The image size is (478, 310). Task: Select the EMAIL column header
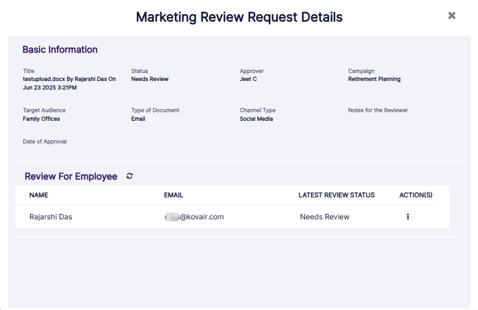(x=174, y=195)
